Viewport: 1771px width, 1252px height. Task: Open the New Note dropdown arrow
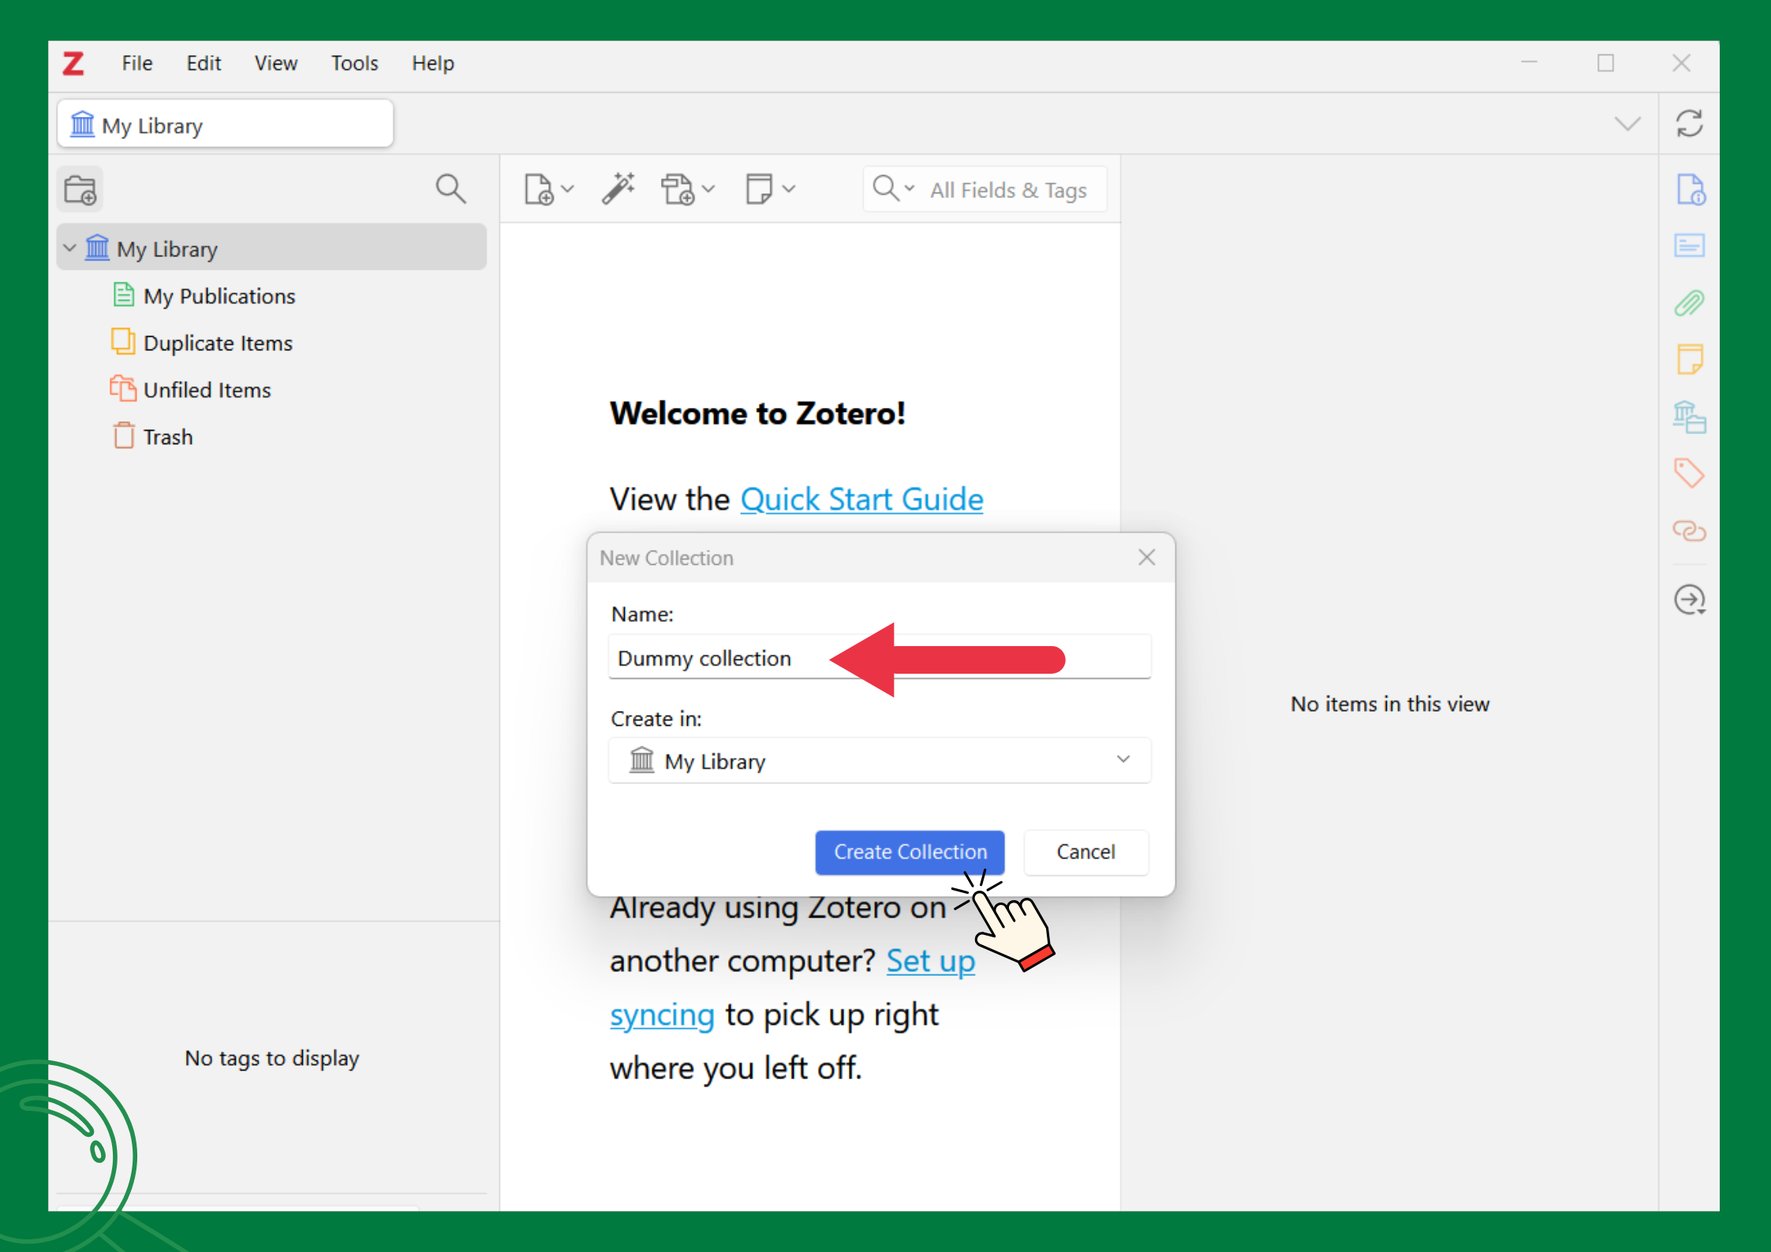[789, 189]
